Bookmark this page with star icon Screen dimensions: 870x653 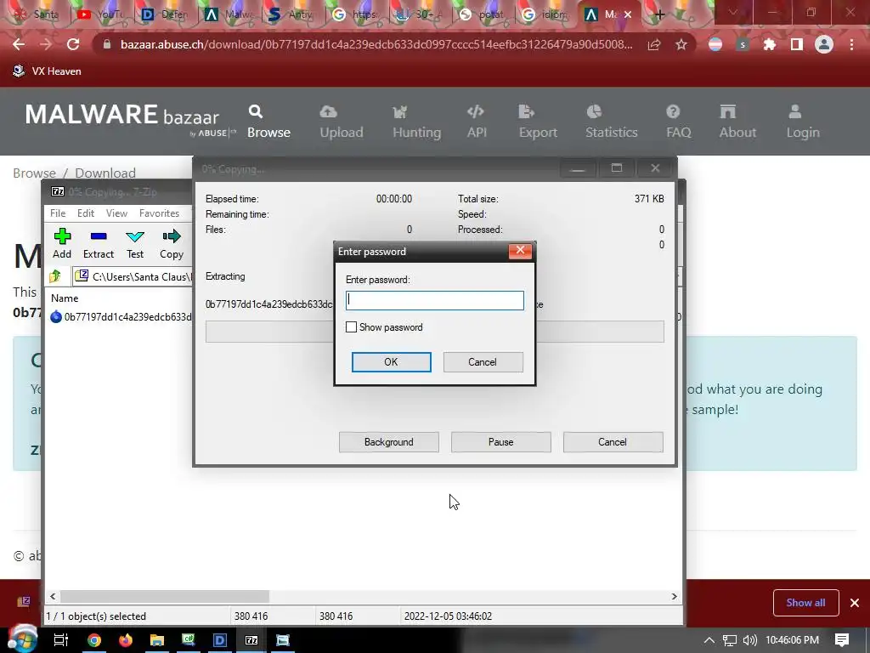[681, 44]
